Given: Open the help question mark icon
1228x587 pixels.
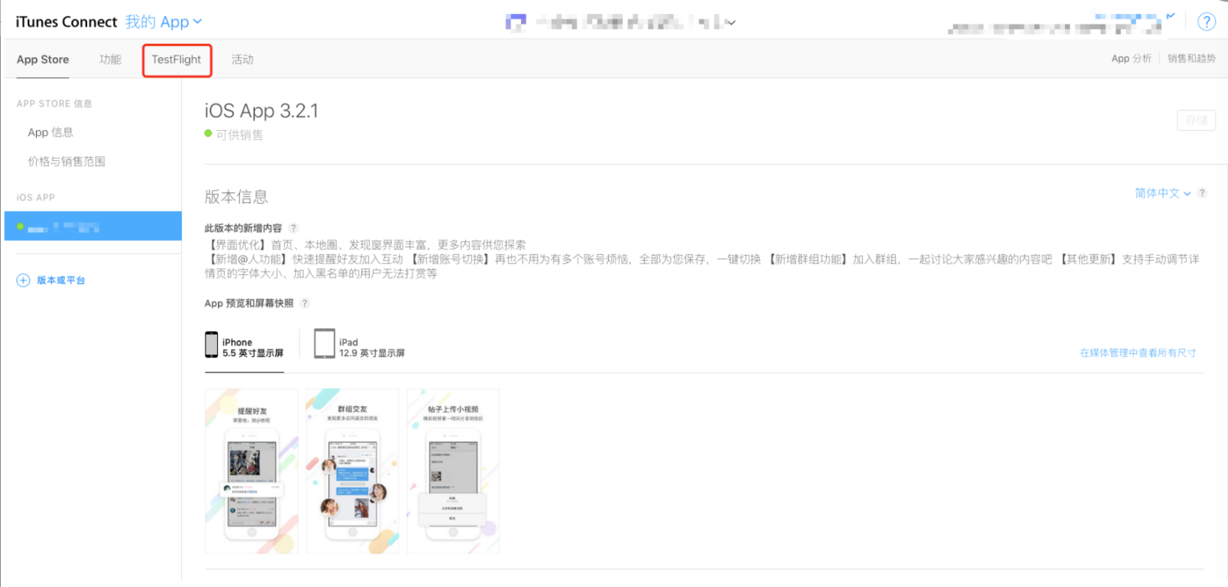Looking at the screenshot, I should coord(1206,22).
